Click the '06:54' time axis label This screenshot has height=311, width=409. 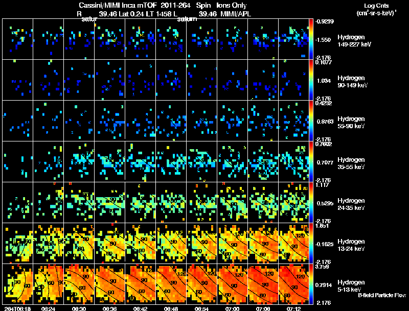coord(201,308)
